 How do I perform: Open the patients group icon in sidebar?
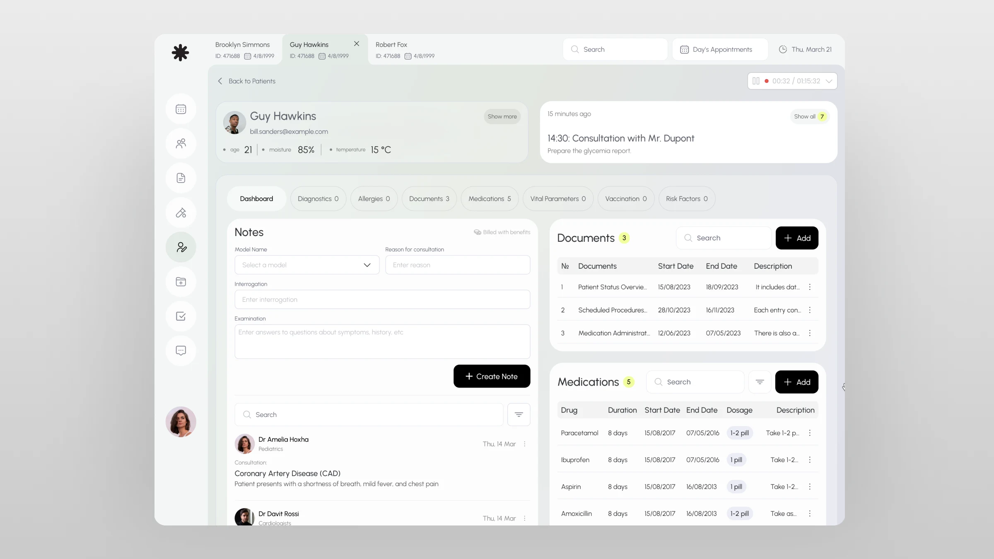(181, 144)
